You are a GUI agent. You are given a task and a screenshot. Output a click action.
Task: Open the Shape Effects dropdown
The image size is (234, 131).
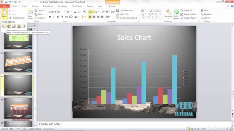tap(189, 18)
